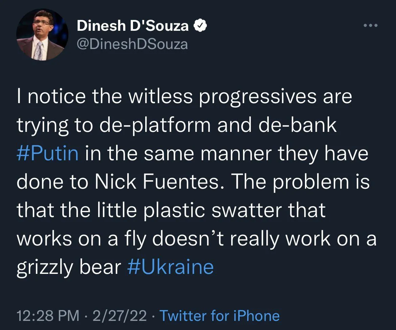Click the display name Dinesh D'Souza
This screenshot has height=330, width=396.
[133, 26]
